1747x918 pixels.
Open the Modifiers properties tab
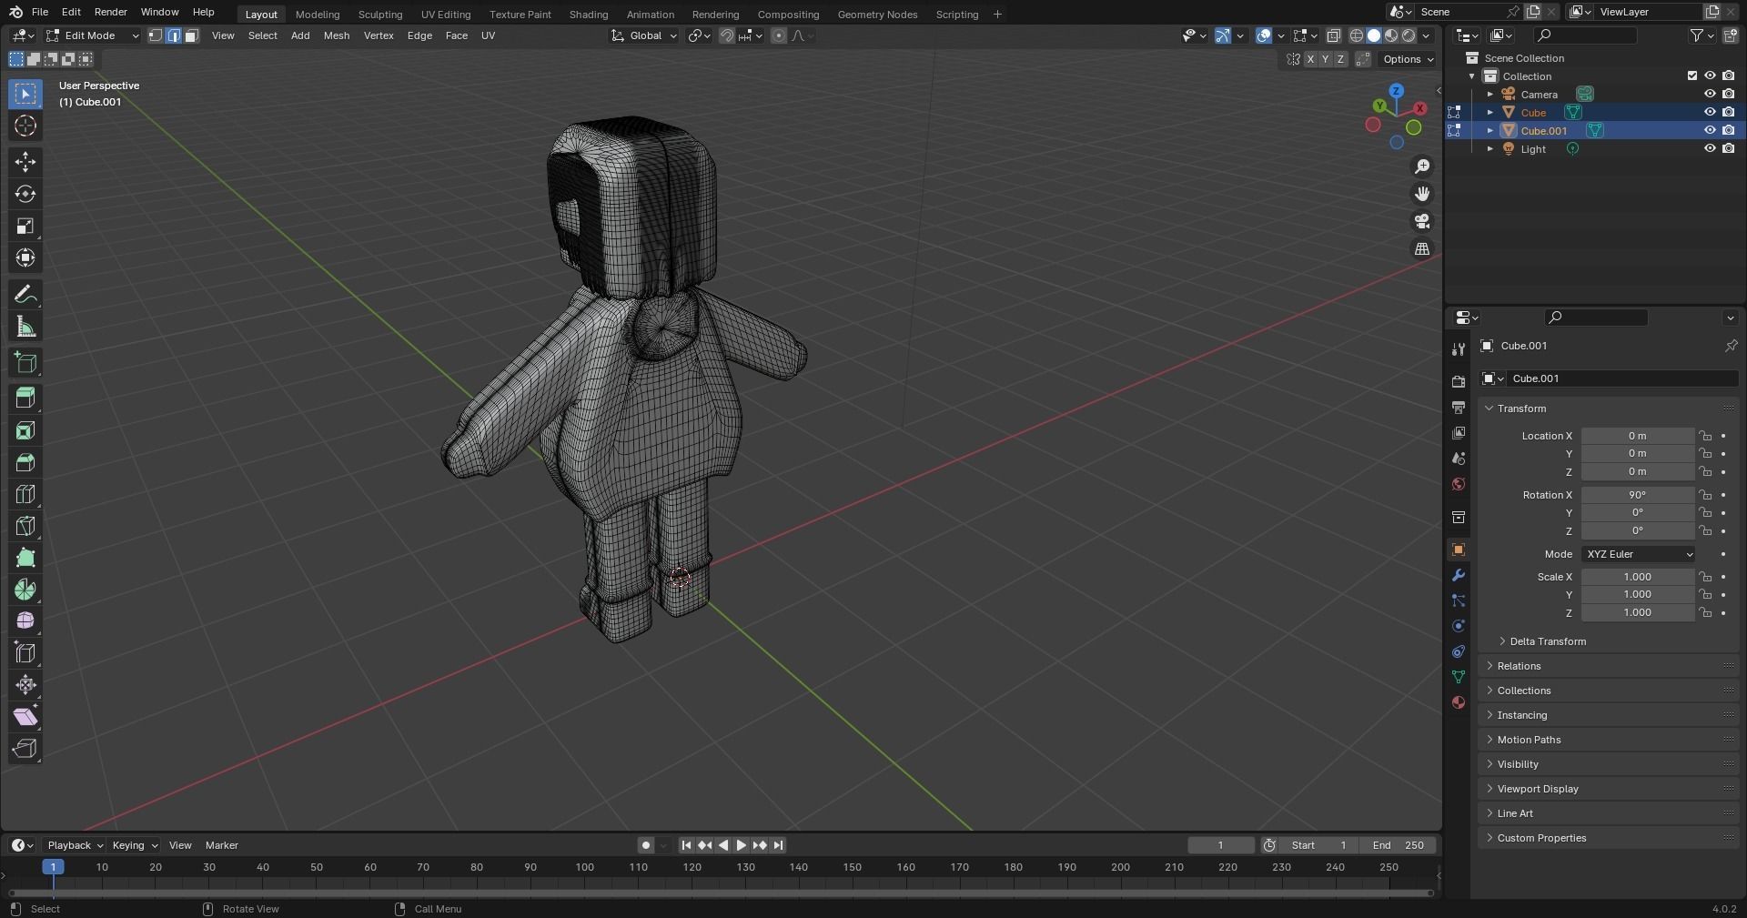1459,575
